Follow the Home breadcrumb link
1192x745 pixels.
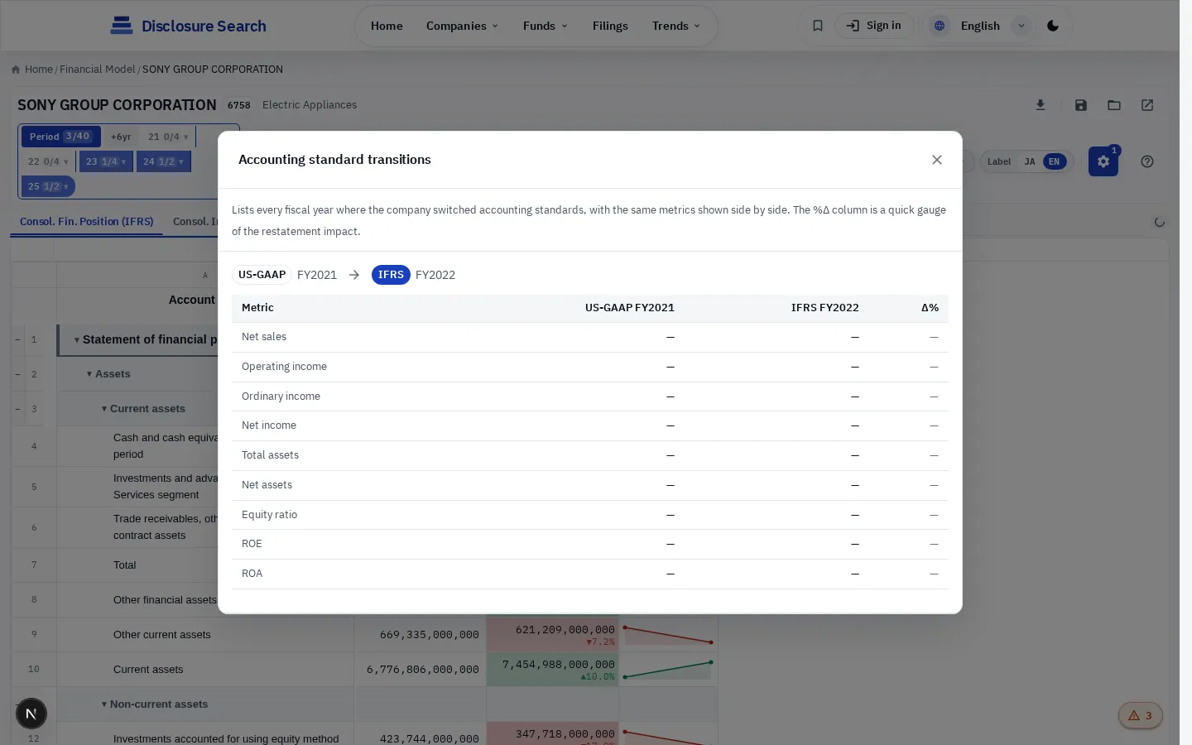pyautogui.click(x=39, y=70)
